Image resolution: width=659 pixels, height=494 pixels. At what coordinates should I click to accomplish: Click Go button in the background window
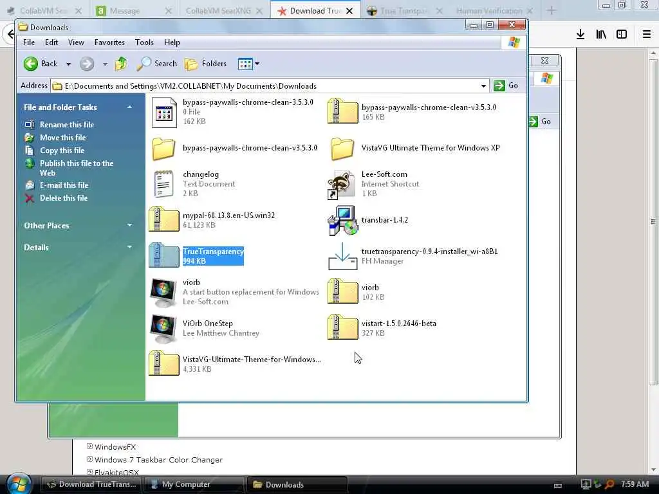tap(542, 122)
